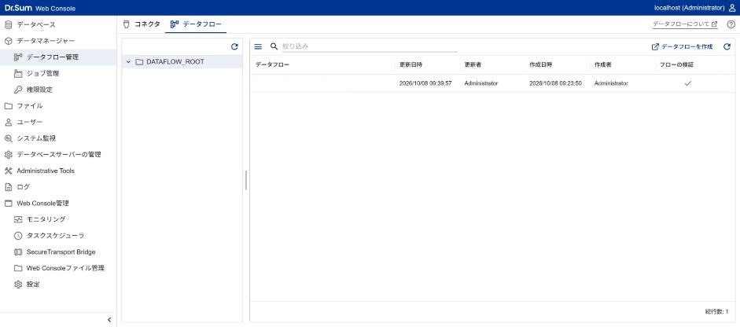Image resolution: width=740 pixels, height=327 pixels.
Task: Click the database cylinder icon in sidebar
Action: click(8, 24)
